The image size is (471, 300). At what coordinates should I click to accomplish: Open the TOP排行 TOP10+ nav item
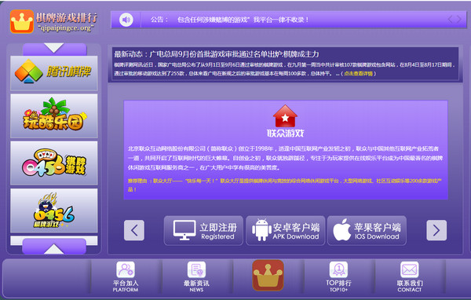pyautogui.click(x=338, y=277)
